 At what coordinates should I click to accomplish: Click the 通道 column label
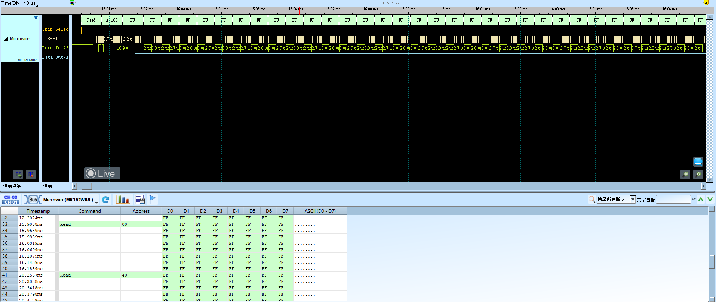tap(47, 186)
